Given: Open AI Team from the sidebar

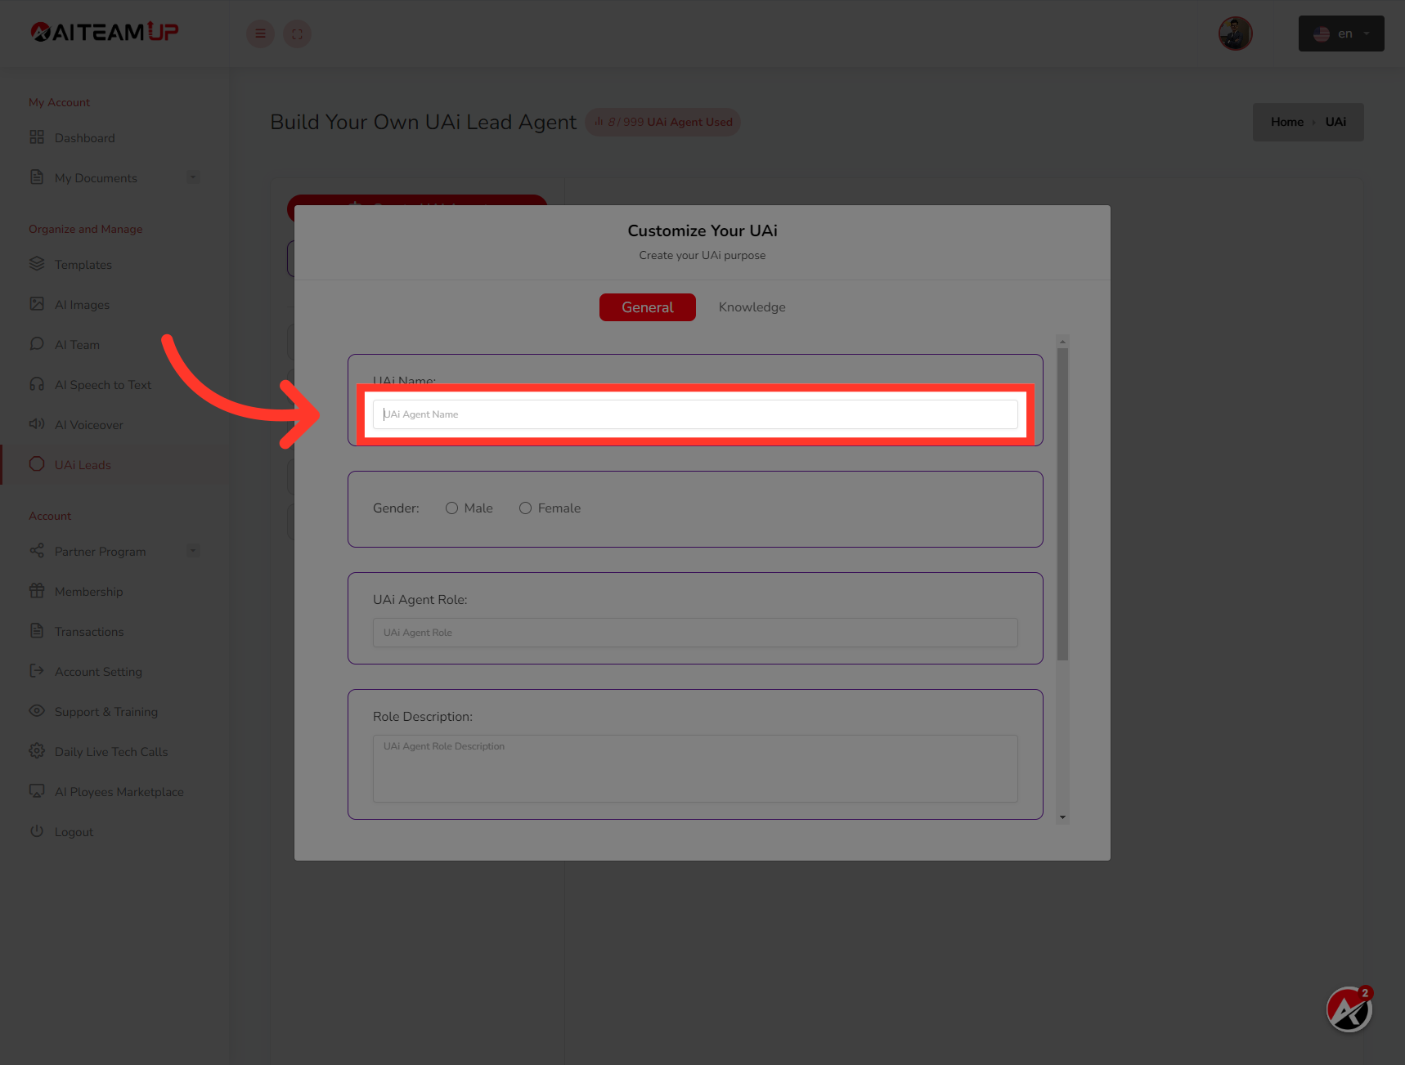Looking at the screenshot, I should (77, 345).
